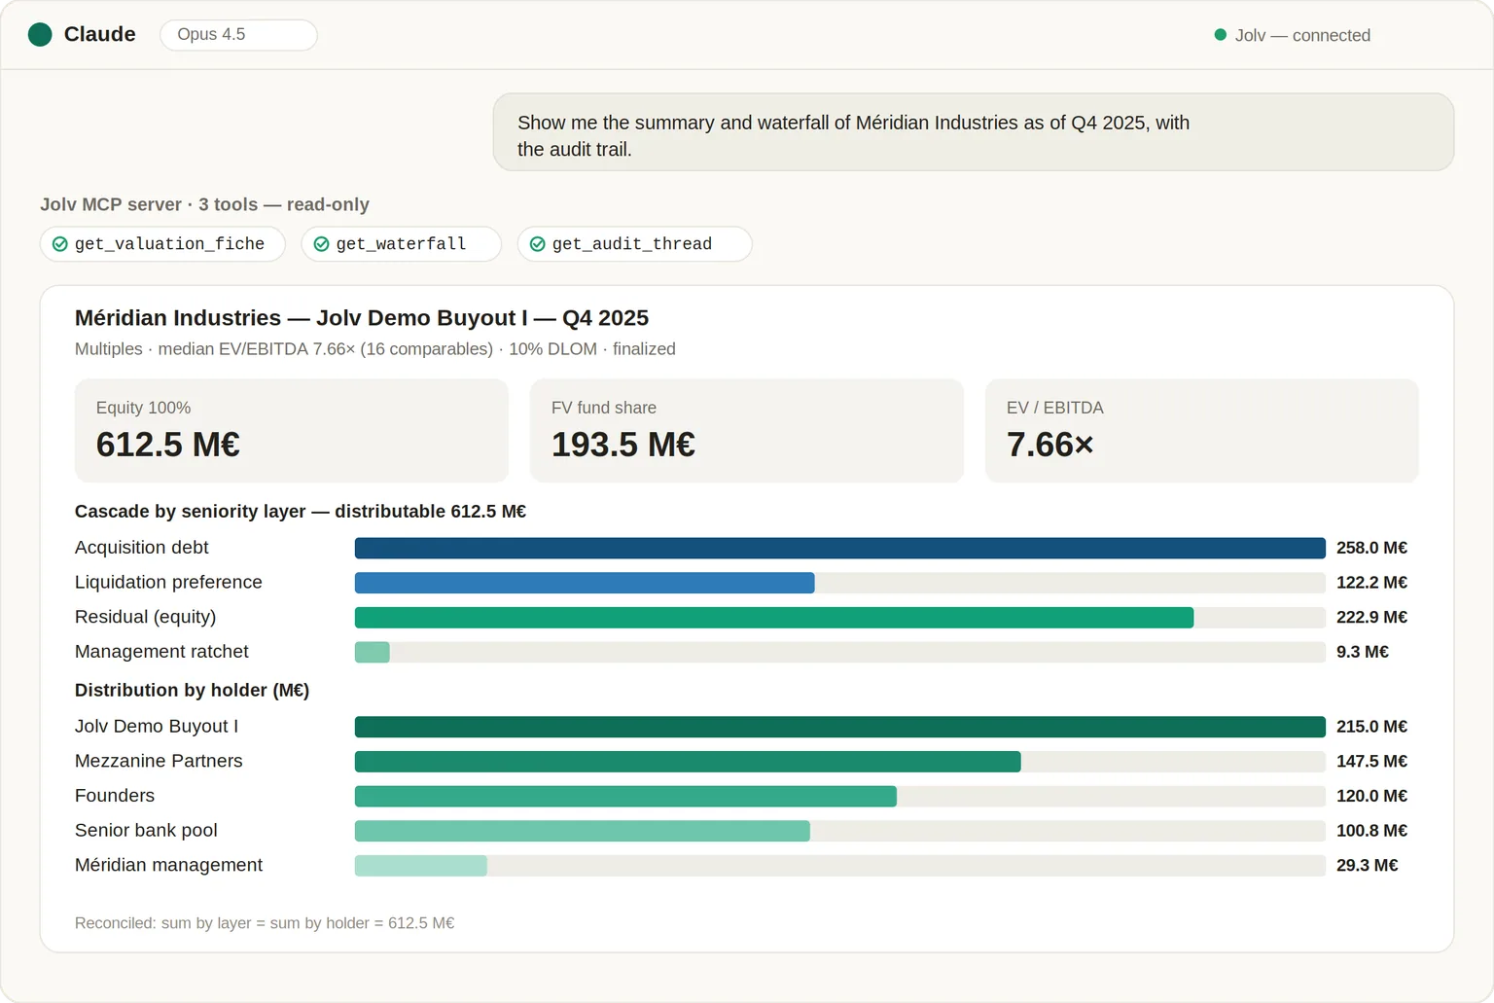Open the Opus 4.5 model selector

(238, 35)
